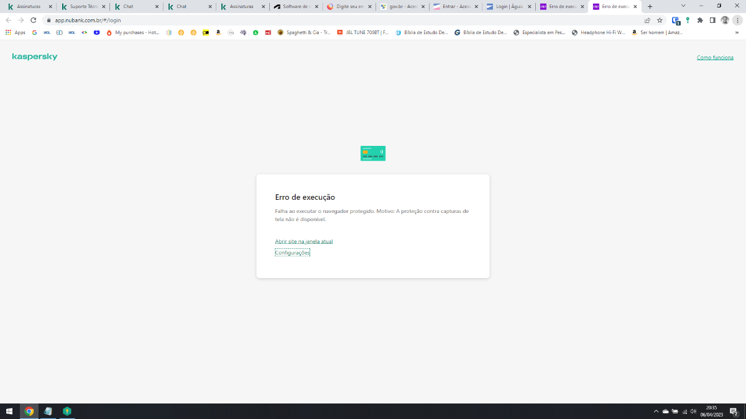View site info via the padlock icon
Viewport: 746px width, 419px height.
(48, 20)
